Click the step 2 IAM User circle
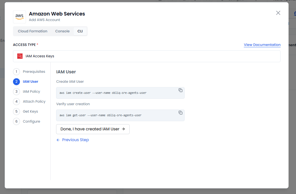Viewport: 296px width, 194px height. click(16, 82)
